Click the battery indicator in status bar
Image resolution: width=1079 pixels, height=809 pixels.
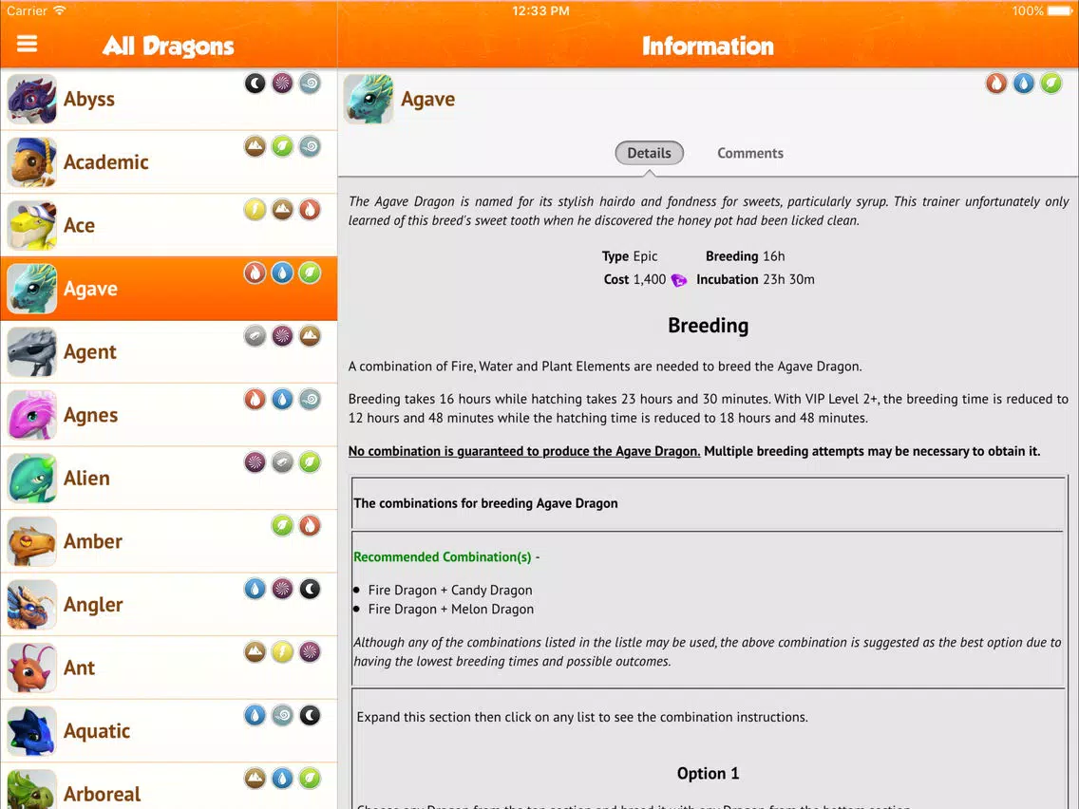[1059, 11]
